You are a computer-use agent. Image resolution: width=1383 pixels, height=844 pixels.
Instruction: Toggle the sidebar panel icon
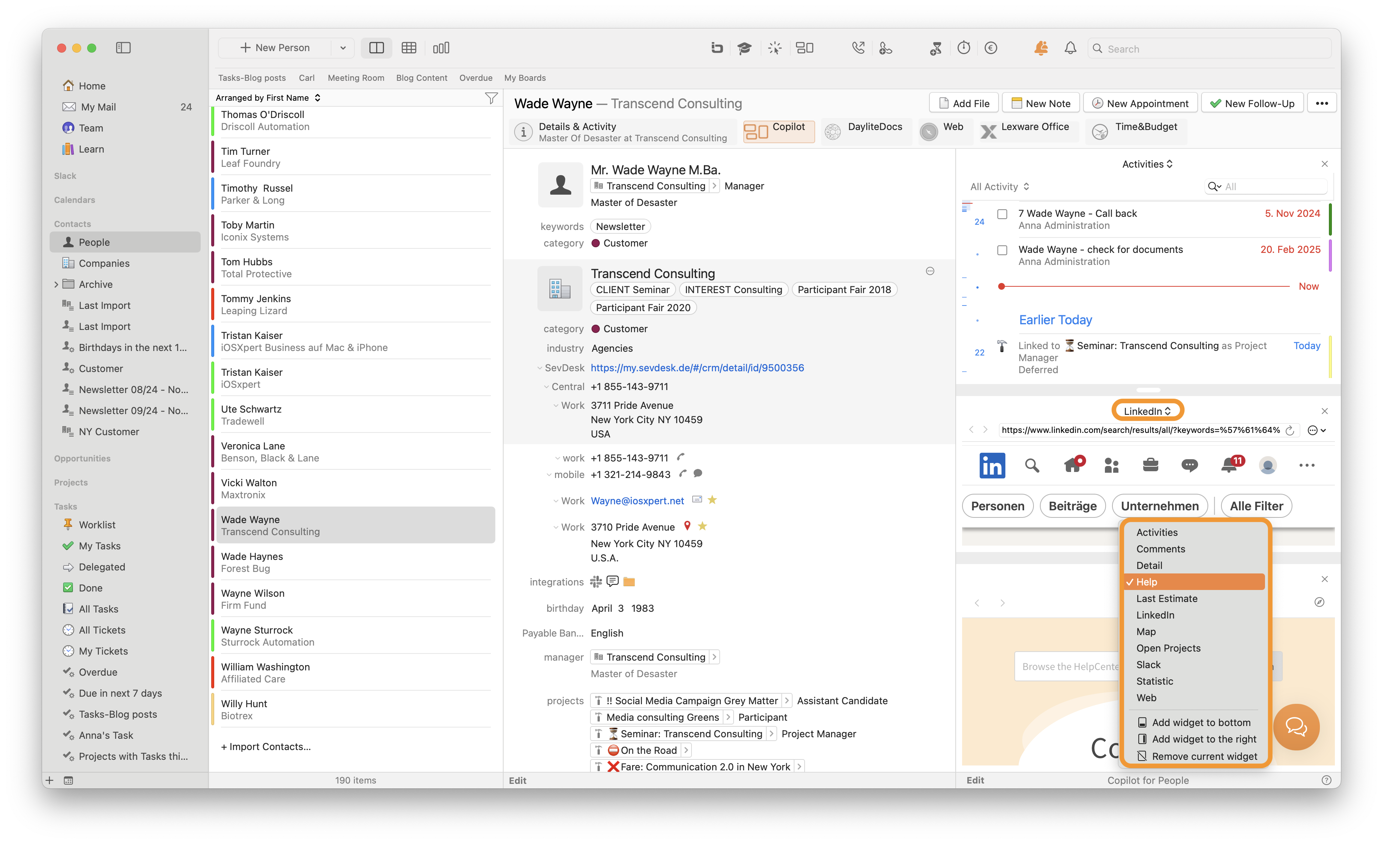123,48
